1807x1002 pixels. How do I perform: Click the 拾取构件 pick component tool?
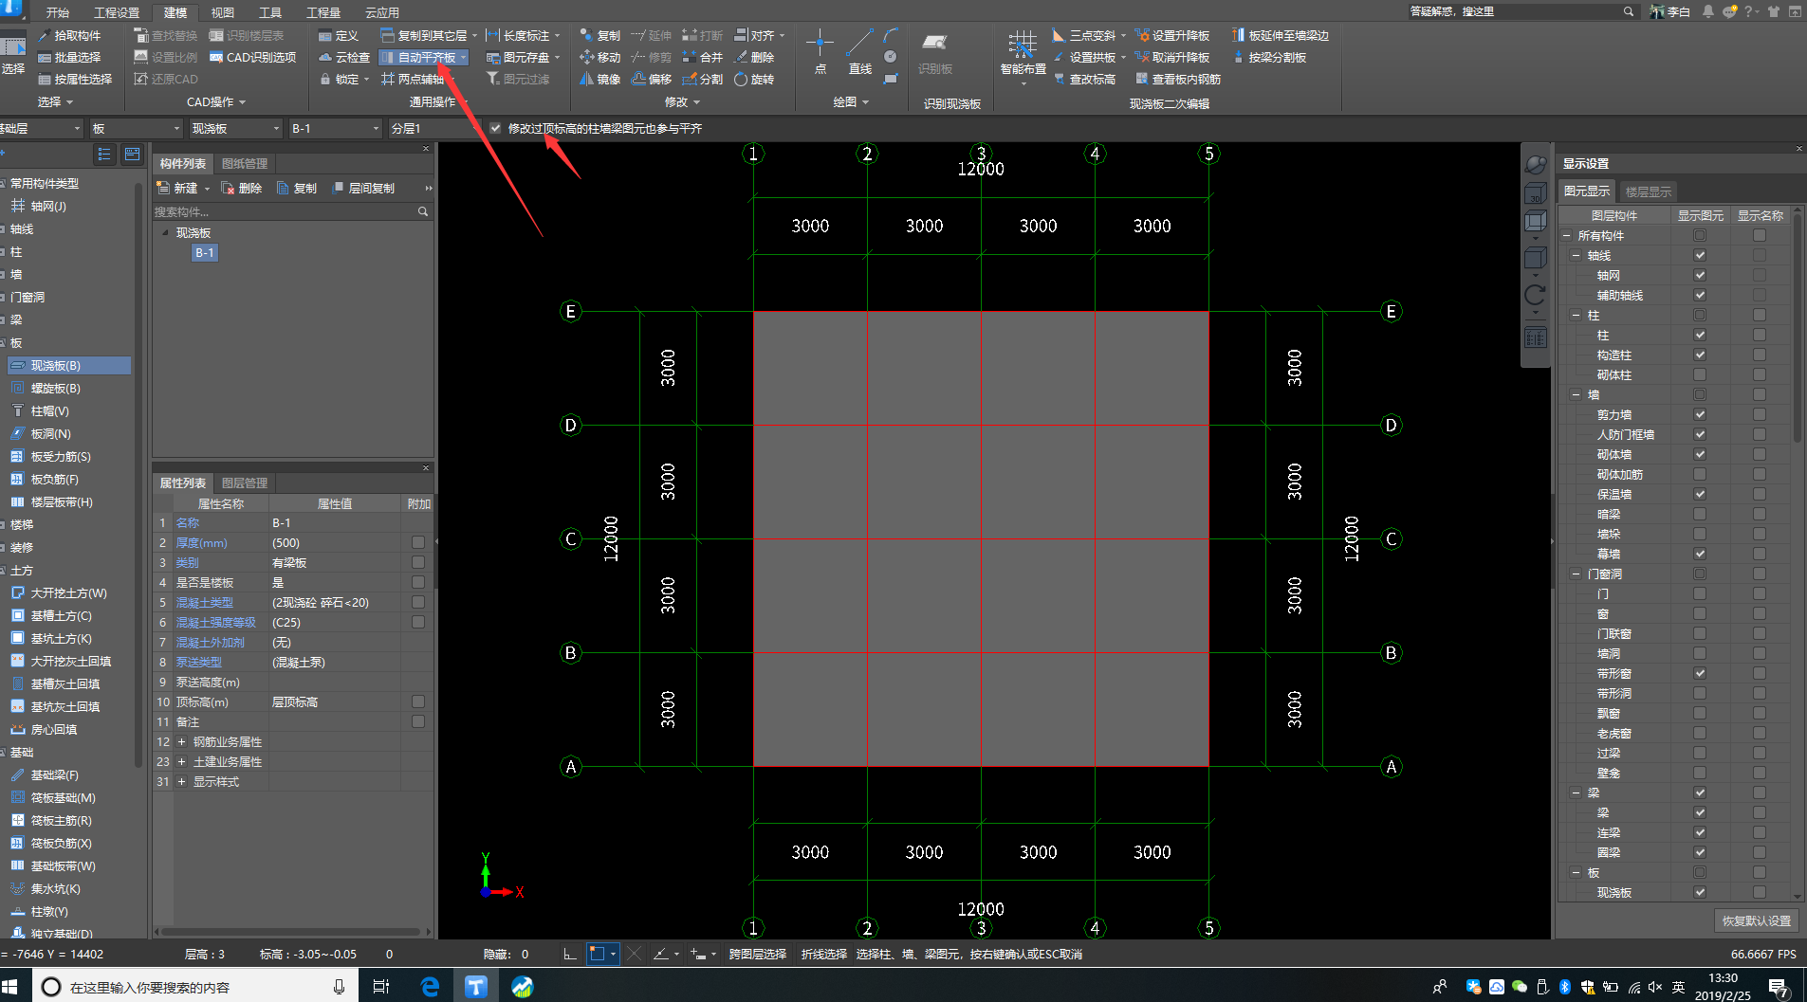(x=69, y=35)
